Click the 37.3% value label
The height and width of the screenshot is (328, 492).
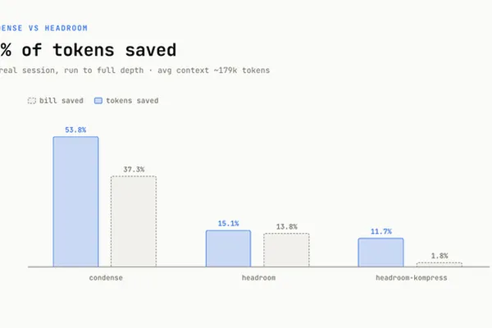click(x=134, y=170)
